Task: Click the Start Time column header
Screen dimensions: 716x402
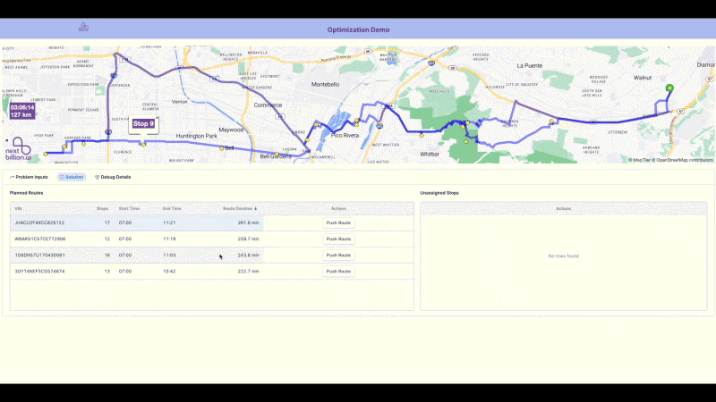Action: point(129,208)
